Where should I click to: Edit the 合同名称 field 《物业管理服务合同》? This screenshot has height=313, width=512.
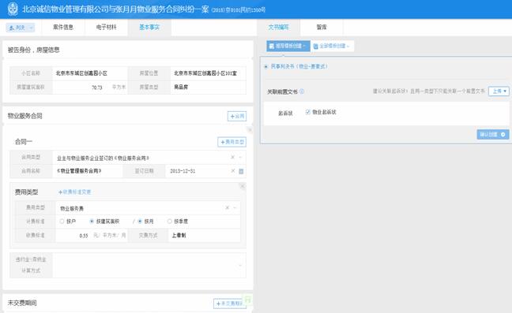point(88,171)
